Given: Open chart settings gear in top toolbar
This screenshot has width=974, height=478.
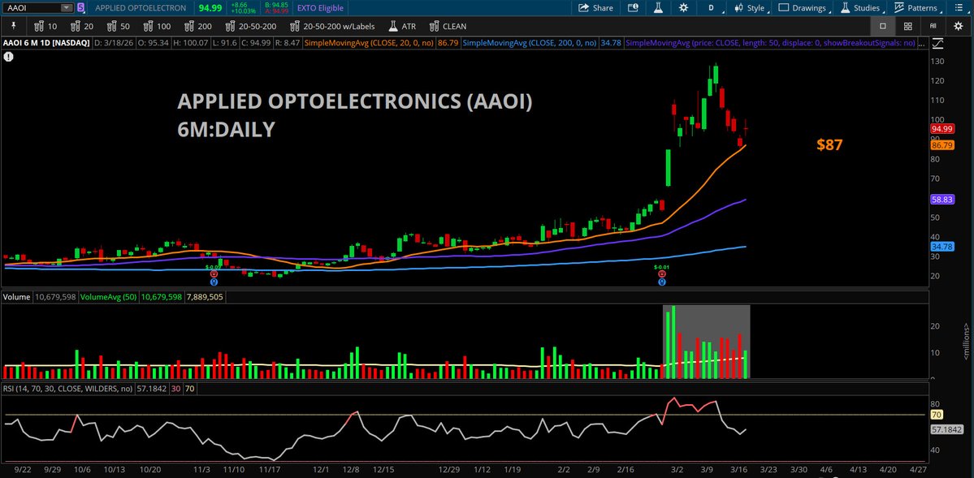Looking at the screenshot, I should 683,8.
